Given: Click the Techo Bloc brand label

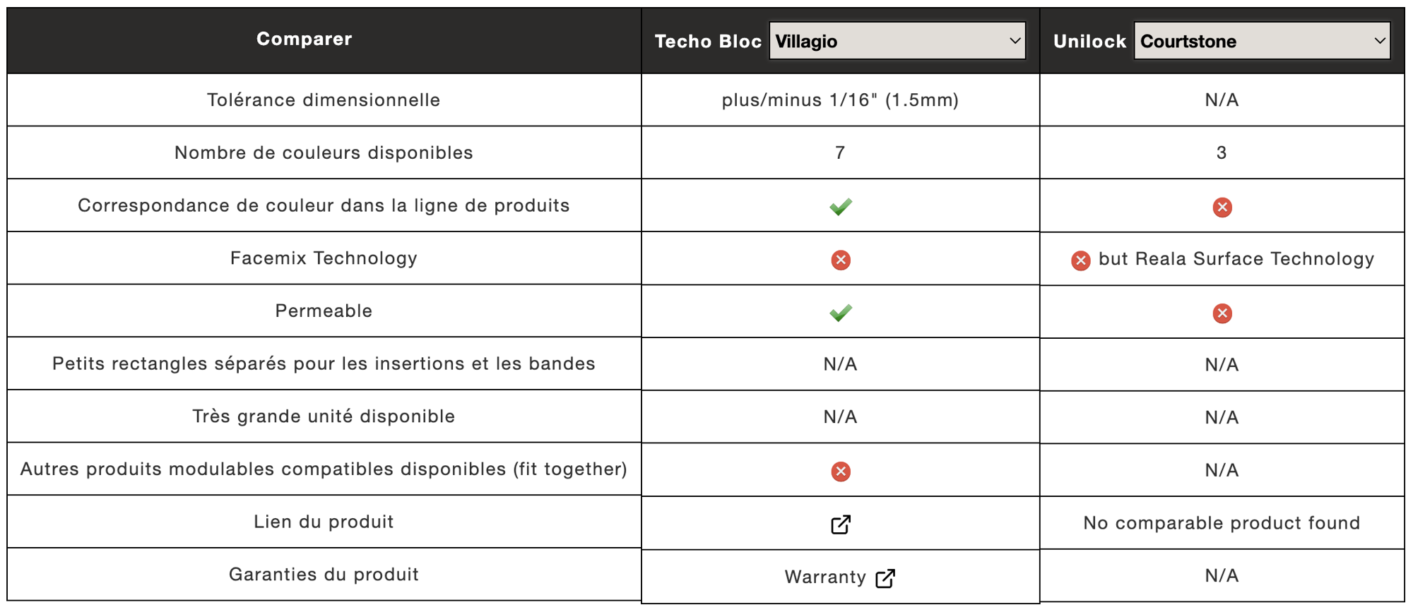Looking at the screenshot, I should [708, 42].
